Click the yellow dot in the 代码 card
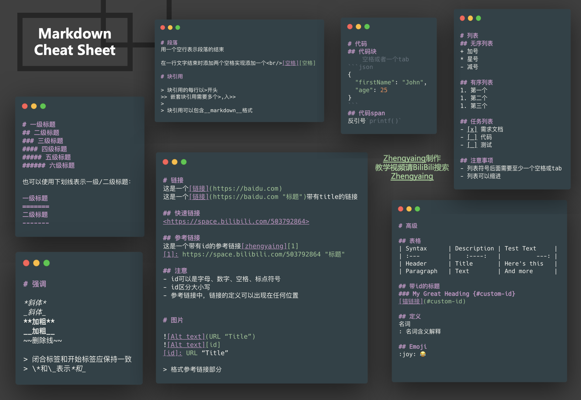 tap(358, 26)
